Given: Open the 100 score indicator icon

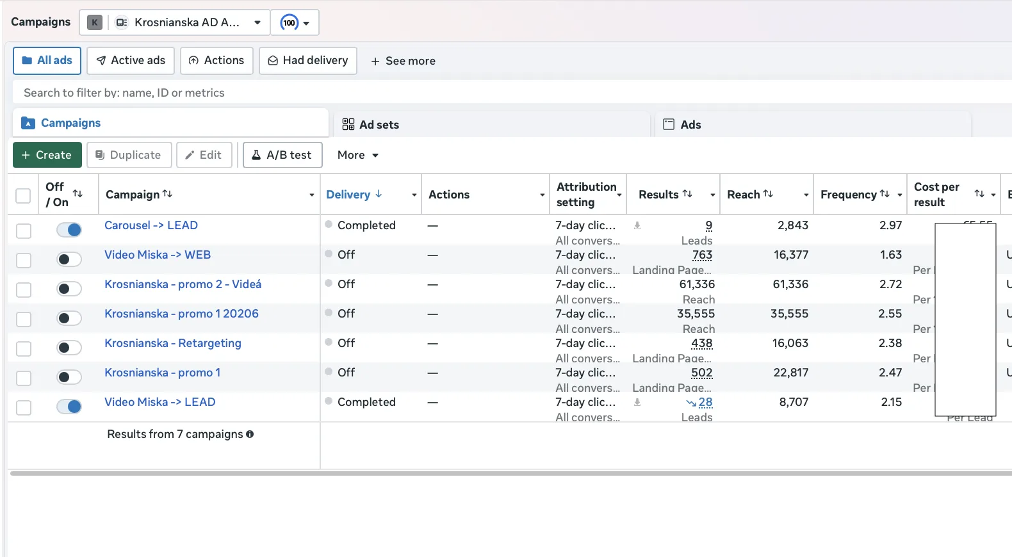Looking at the screenshot, I should [x=290, y=22].
